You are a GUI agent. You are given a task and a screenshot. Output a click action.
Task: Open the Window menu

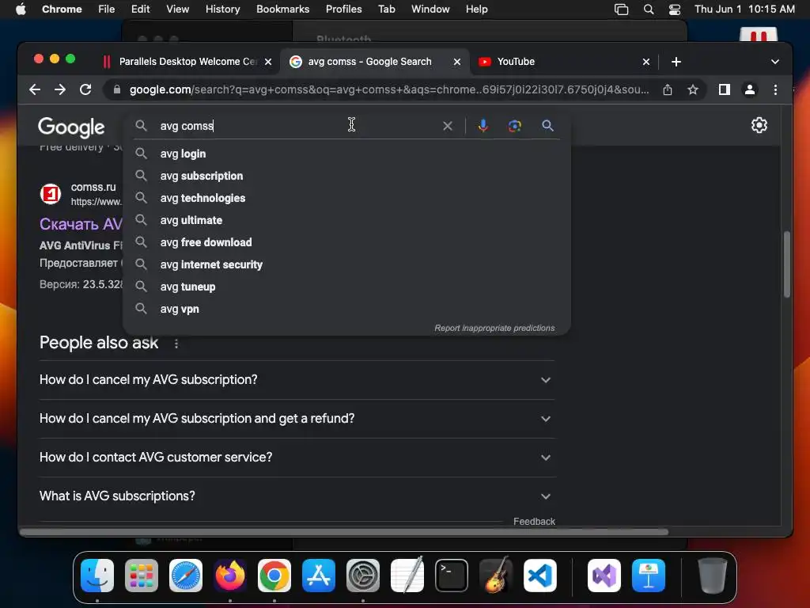click(x=430, y=9)
